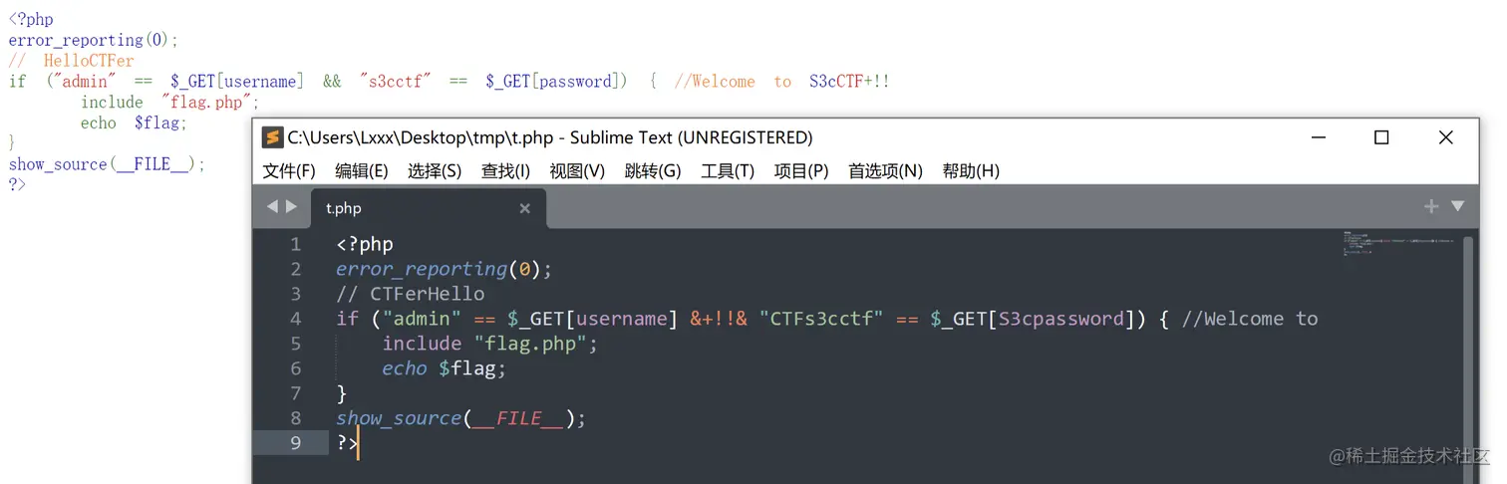
Task: Click line number 9 in the gutter
Action: [x=295, y=443]
